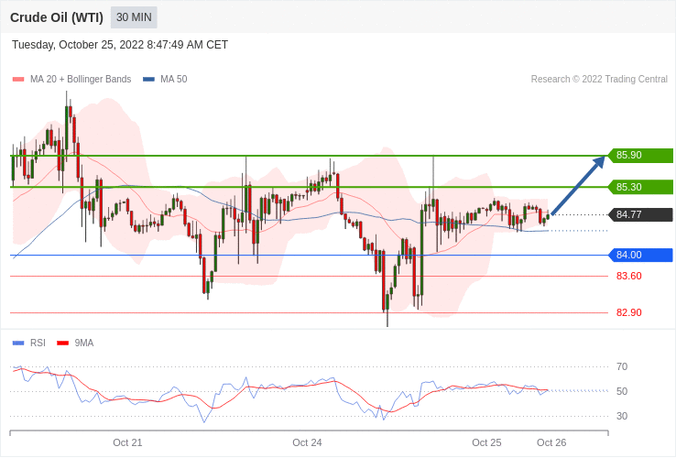Click the MA 20 + Bollinger Bands legend swatch
The image size is (676, 458).
(x=18, y=80)
